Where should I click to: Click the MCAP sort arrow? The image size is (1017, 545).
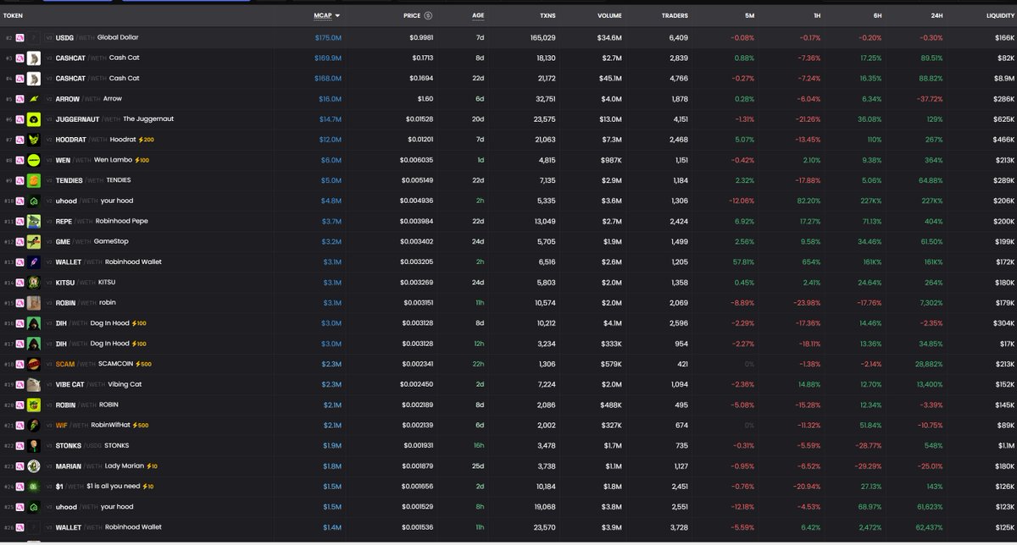point(337,15)
